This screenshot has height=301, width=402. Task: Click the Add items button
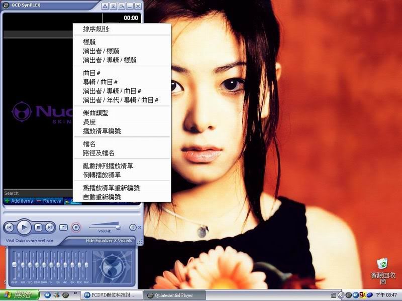(x=19, y=201)
